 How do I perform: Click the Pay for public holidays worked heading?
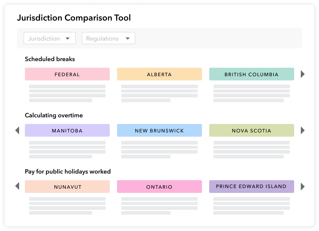68,171
